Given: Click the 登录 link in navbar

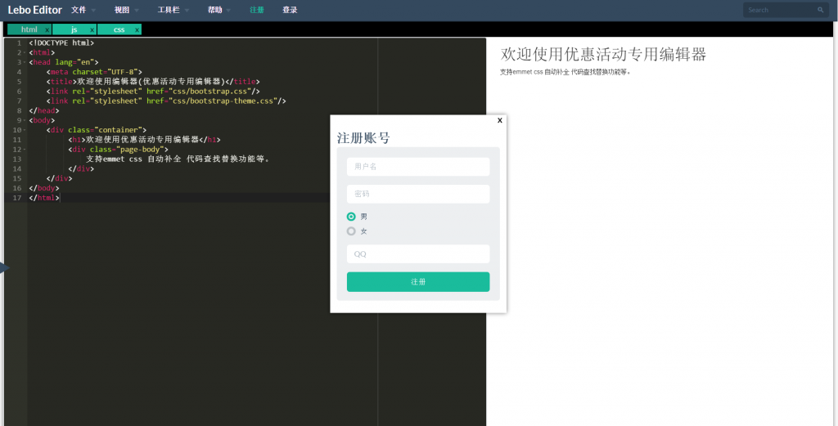Looking at the screenshot, I should (x=290, y=10).
